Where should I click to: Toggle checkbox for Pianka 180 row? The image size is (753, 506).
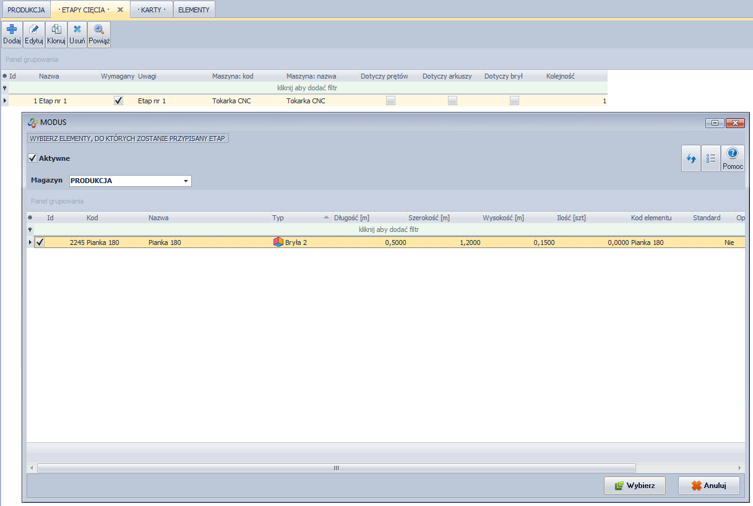(x=40, y=242)
